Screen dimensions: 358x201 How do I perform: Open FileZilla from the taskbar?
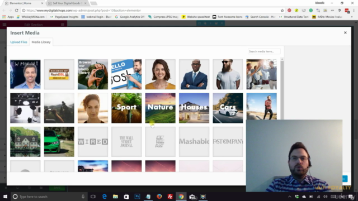pyautogui.click(x=170, y=197)
